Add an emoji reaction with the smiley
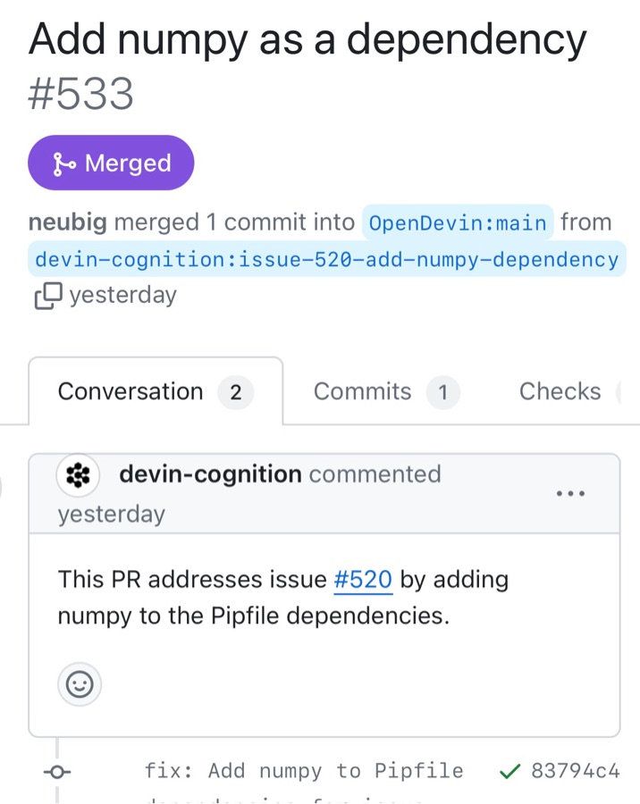The image size is (640, 804). (80, 685)
